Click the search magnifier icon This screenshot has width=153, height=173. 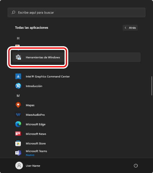tap(13, 12)
